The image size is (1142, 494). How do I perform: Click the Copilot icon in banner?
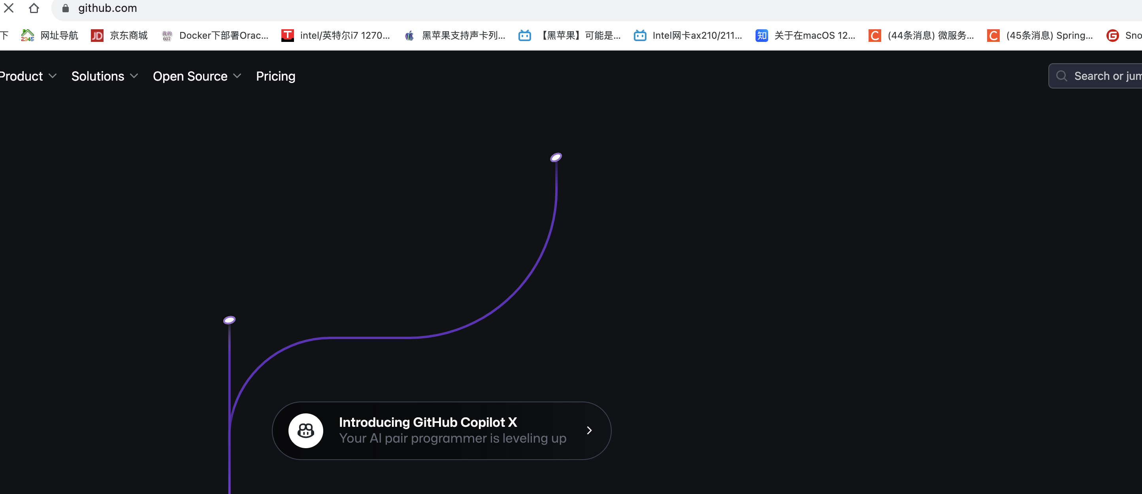[305, 430]
